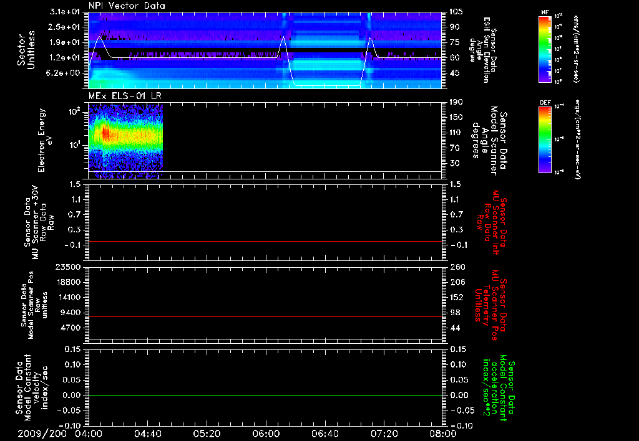Click the 45 degree sun elevation tick
639x441 pixels.
(x=454, y=73)
